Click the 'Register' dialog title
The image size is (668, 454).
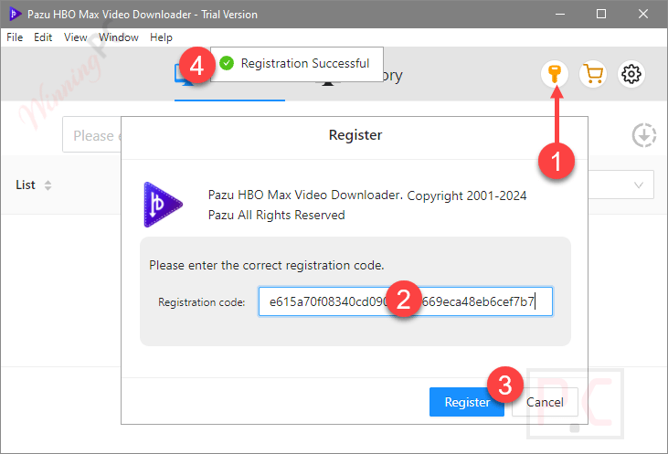click(355, 135)
